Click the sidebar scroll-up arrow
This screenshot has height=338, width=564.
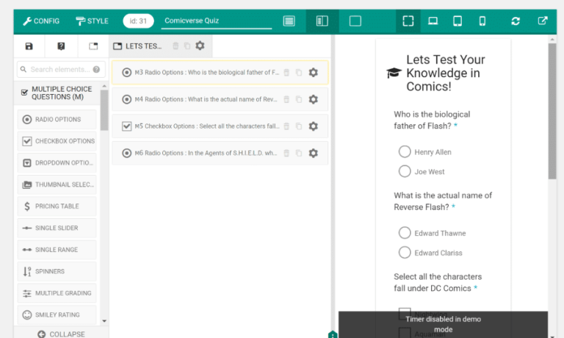point(104,87)
